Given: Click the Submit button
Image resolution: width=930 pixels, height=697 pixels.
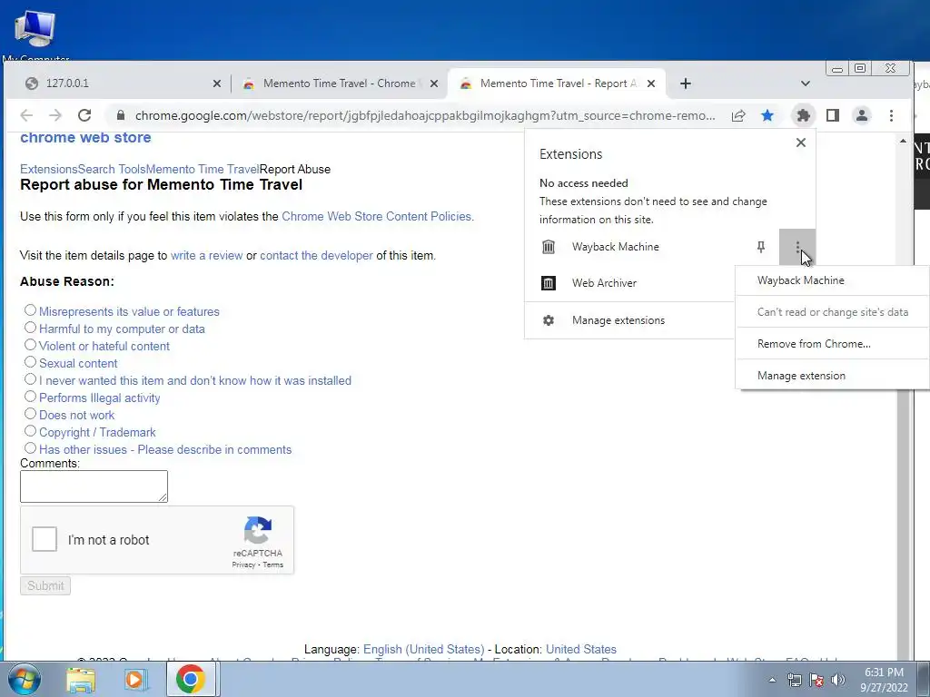Looking at the screenshot, I should click(x=45, y=585).
